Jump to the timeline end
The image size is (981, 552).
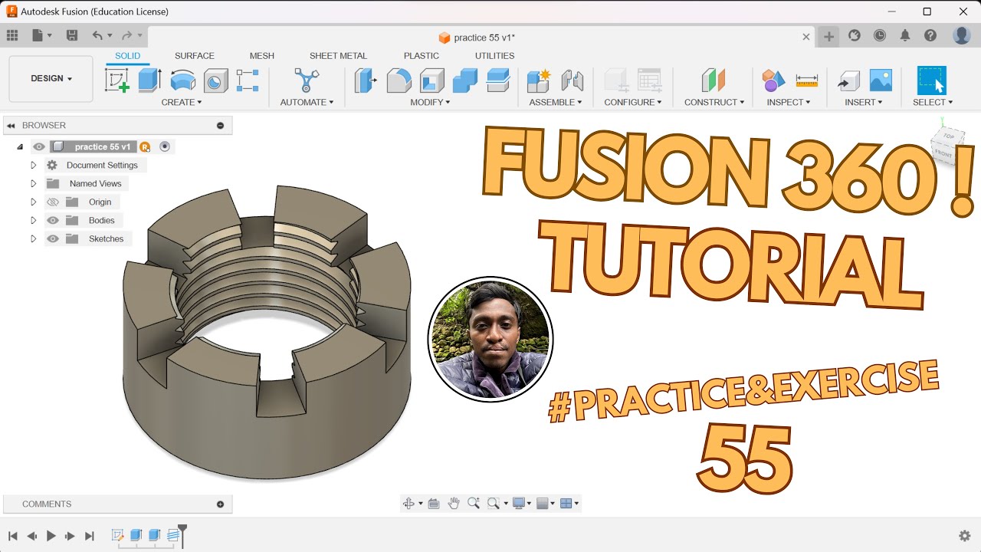(90, 536)
